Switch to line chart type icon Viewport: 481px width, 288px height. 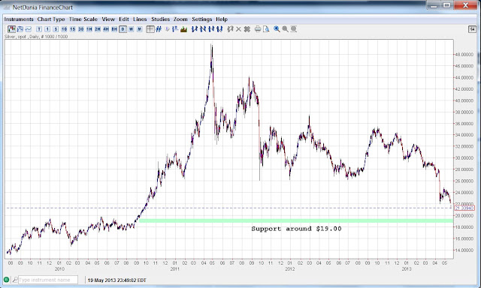point(29,29)
